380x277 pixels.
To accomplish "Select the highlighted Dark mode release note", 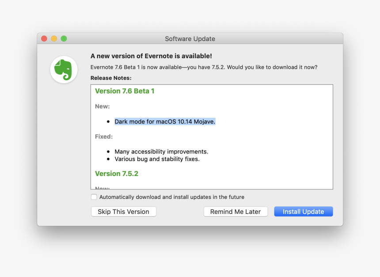I will coord(164,121).
